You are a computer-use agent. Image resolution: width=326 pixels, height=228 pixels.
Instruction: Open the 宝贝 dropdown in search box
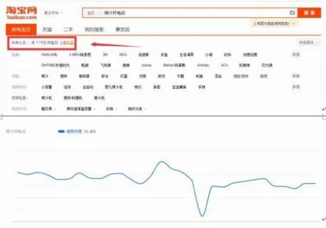click(x=93, y=13)
